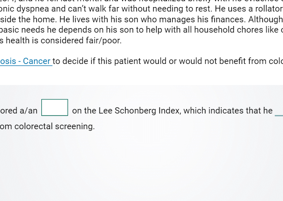Click the empty score input box
Viewport: 283px width, 201px height.
pos(55,108)
